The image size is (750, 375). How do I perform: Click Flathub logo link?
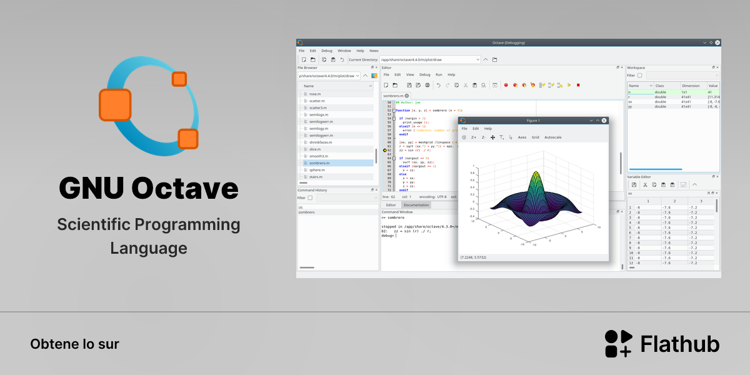(662, 344)
